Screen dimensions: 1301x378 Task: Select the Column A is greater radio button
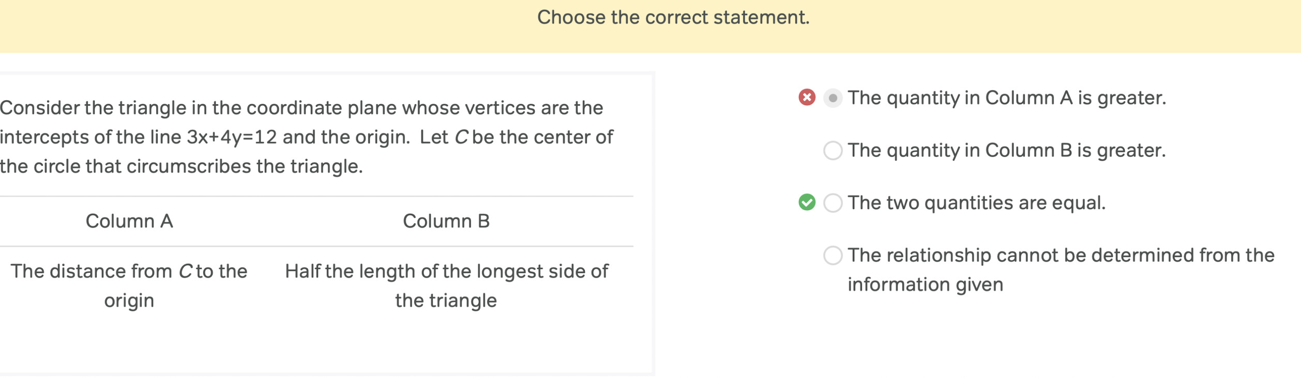833,98
